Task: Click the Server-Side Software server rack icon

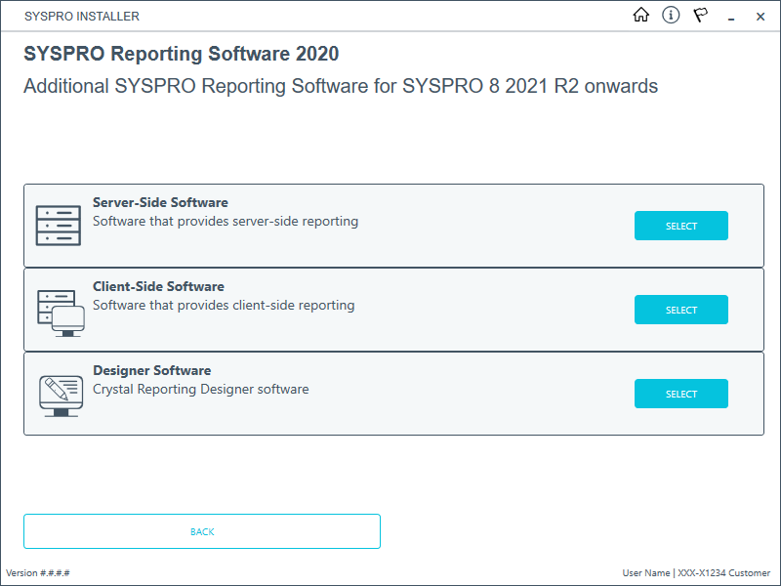Action: click(58, 226)
